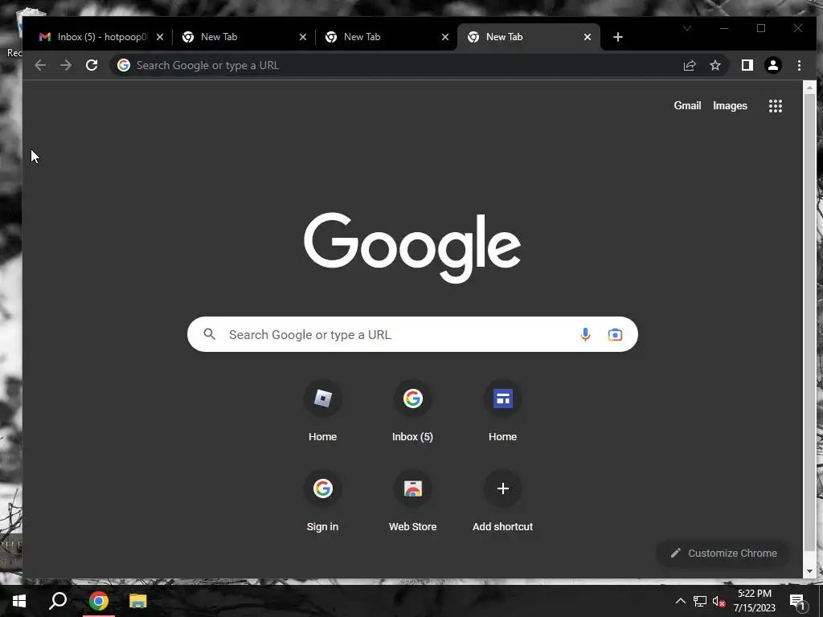Click the Google search box
The image size is (823, 617).
coord(412,334)
